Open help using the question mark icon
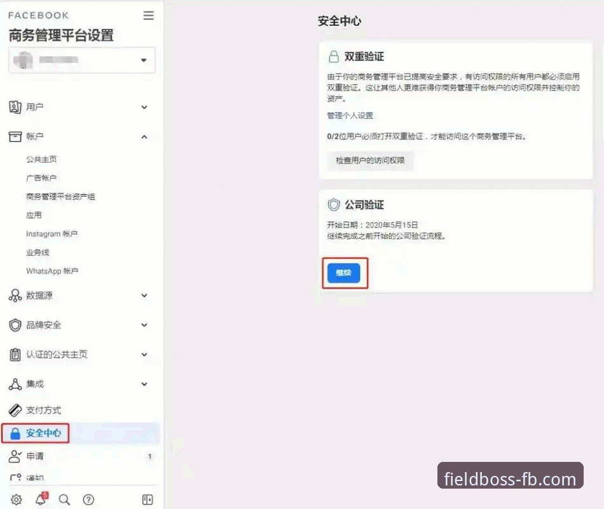 click(87, 499)
